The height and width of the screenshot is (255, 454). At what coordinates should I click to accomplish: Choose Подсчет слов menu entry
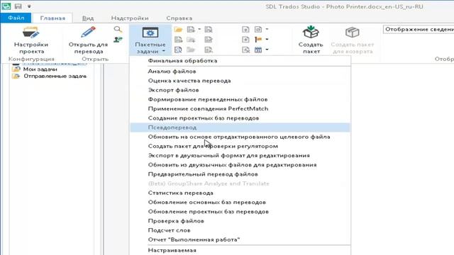click(240, 230)
